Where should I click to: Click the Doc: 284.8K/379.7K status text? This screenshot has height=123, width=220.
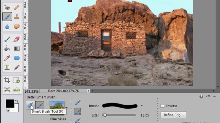tap(63, 91)
